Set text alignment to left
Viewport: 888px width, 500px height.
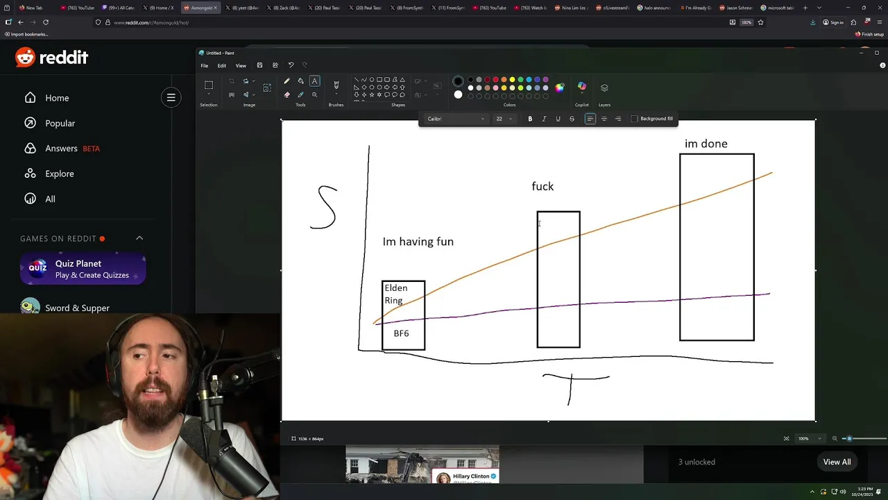pyautogui.click(x=590, y=119)
